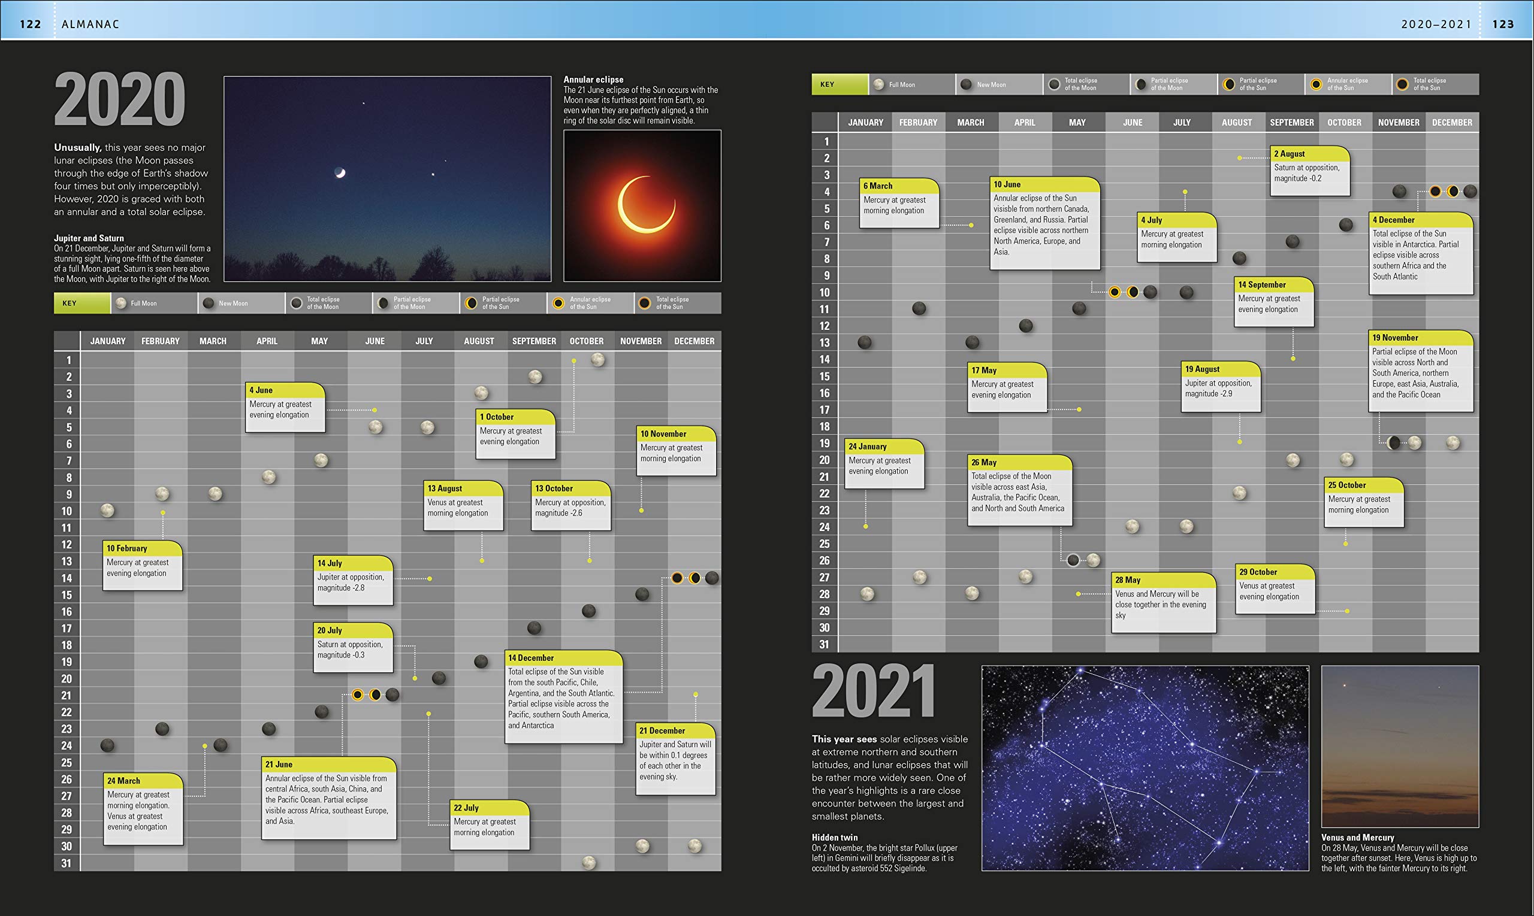The height and width of the screenshot is (916, 1534).
Task: Click the 'Hidden twin' caption heading
Action: 835,838
